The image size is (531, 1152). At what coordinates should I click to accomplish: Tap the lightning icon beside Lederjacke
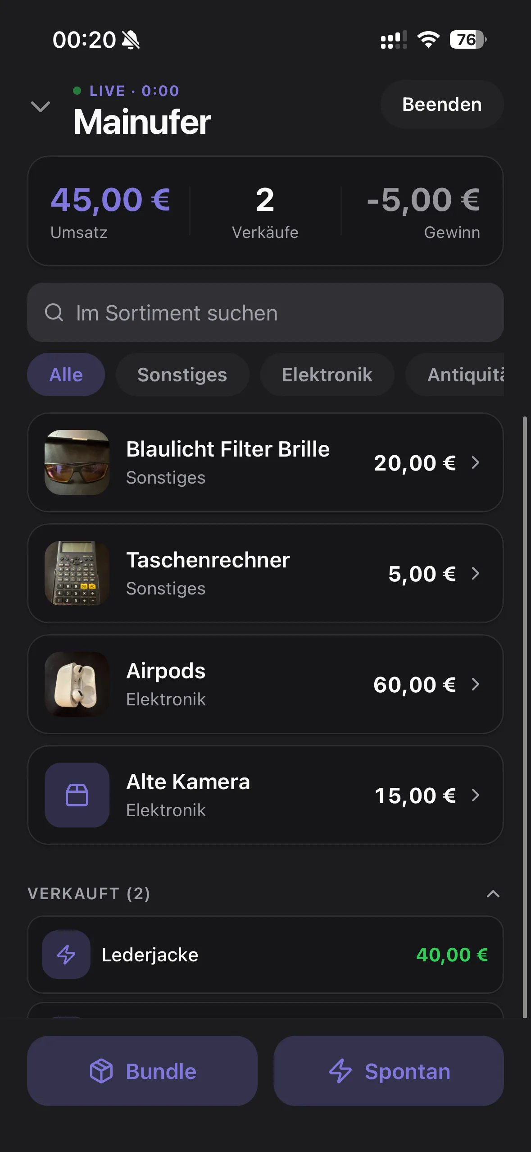coord(66,955)
